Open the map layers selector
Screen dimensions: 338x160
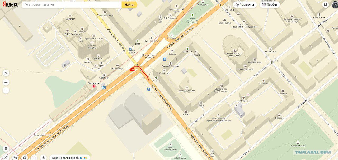[x=6, y=149]
